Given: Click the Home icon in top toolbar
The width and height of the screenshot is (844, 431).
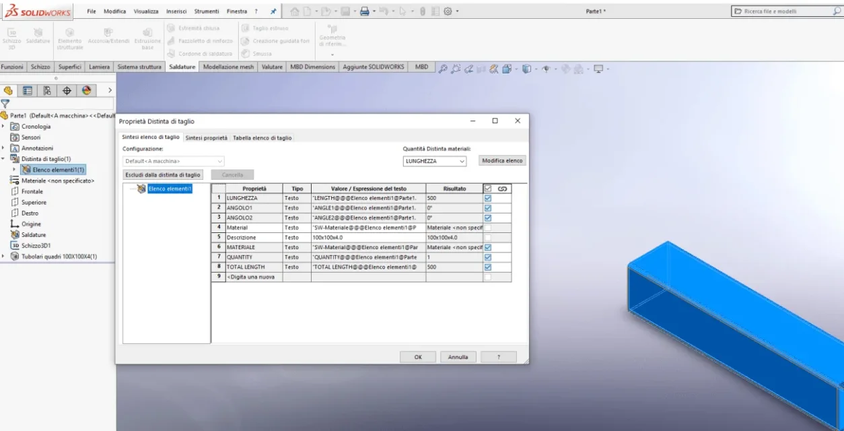Looking at the screenshot, I should coord(295,11).
